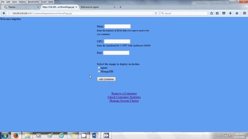
Task: Open the Windows Start menu
Action: tap(5, 136)
